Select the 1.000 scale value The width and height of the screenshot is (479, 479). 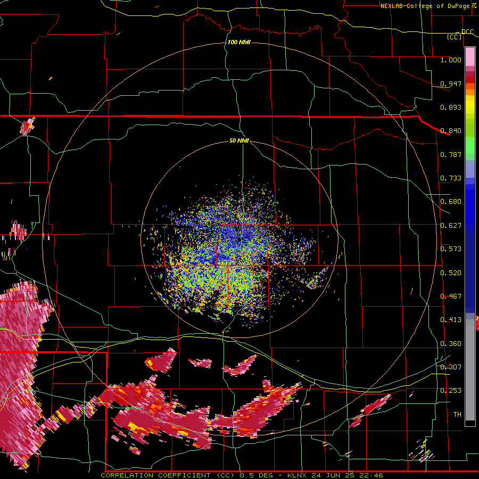tap(451, 60)
